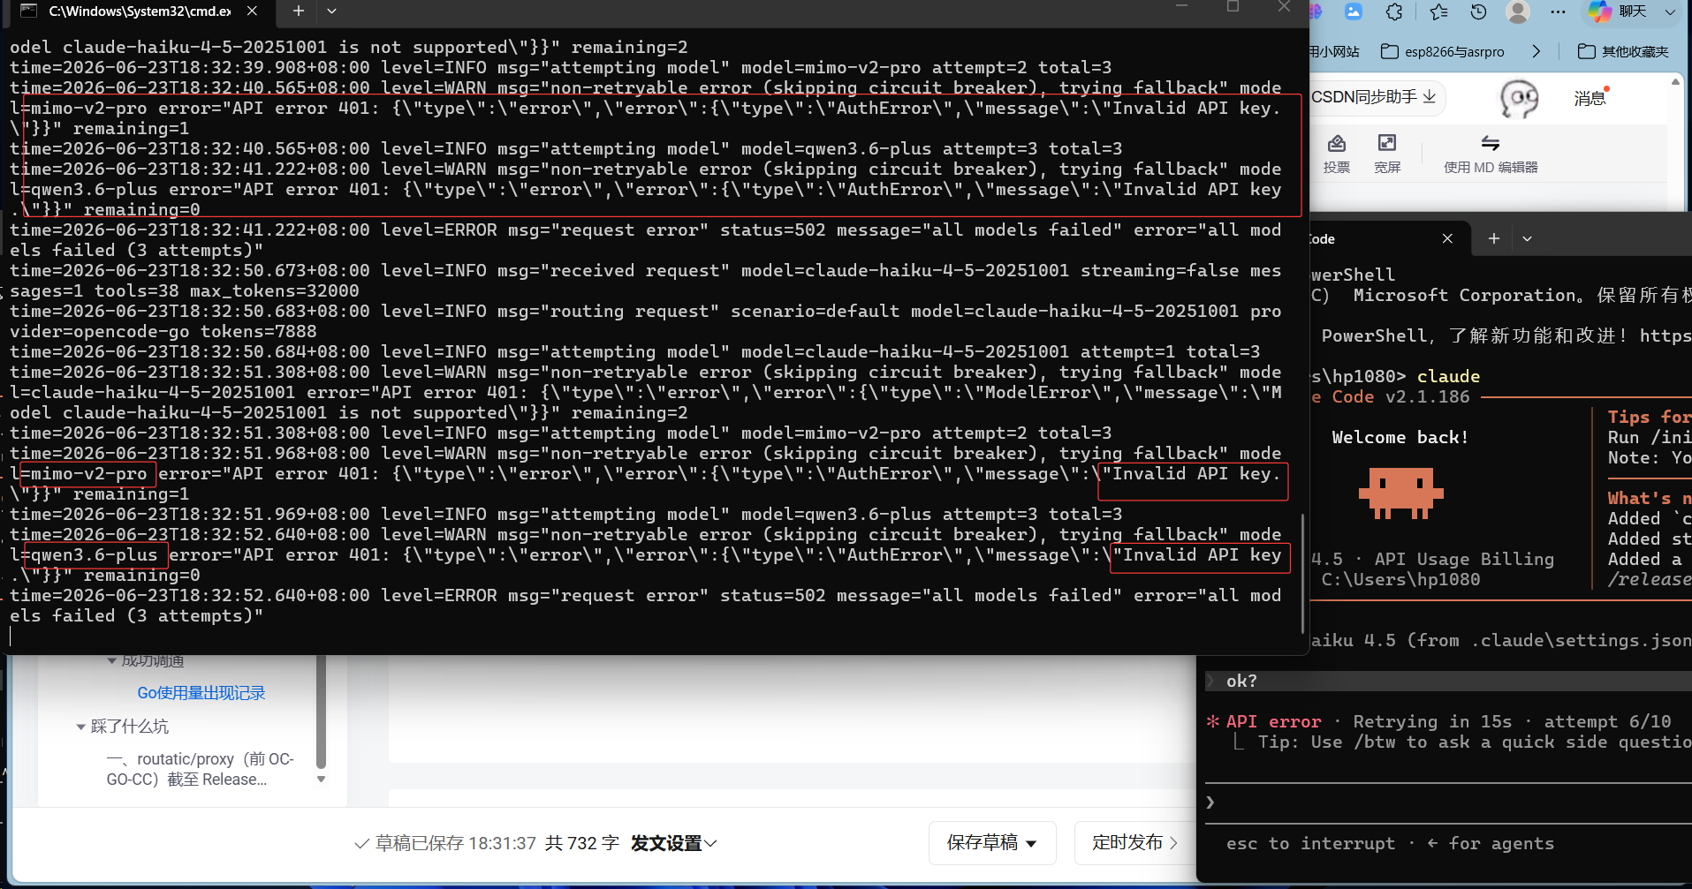Open CSDN 消息 messages
1692x889 pixels.
(1590, 97)
